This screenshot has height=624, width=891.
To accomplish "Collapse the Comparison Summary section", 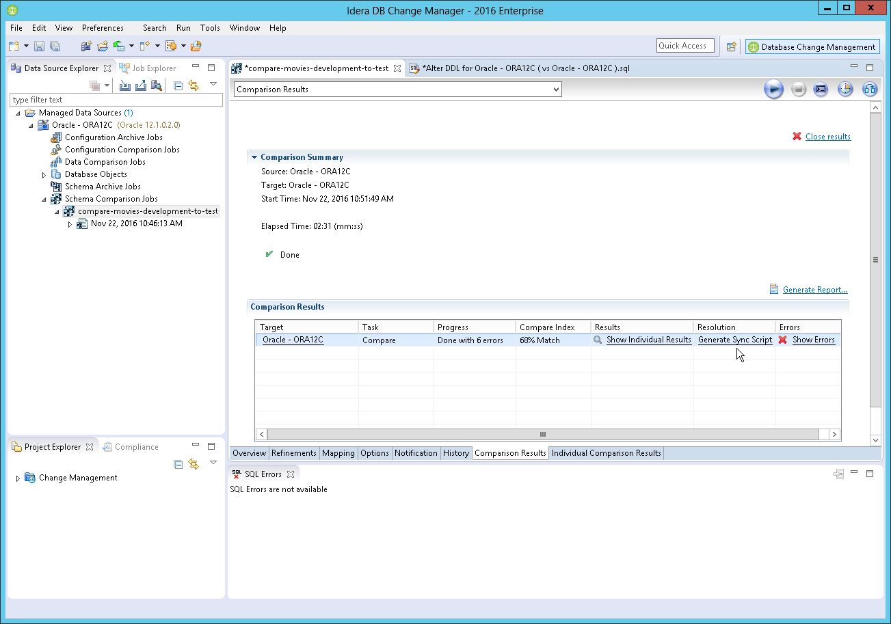I will coord(254,157).
